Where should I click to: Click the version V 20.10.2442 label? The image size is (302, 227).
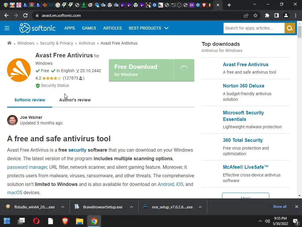tap(88, 71)
